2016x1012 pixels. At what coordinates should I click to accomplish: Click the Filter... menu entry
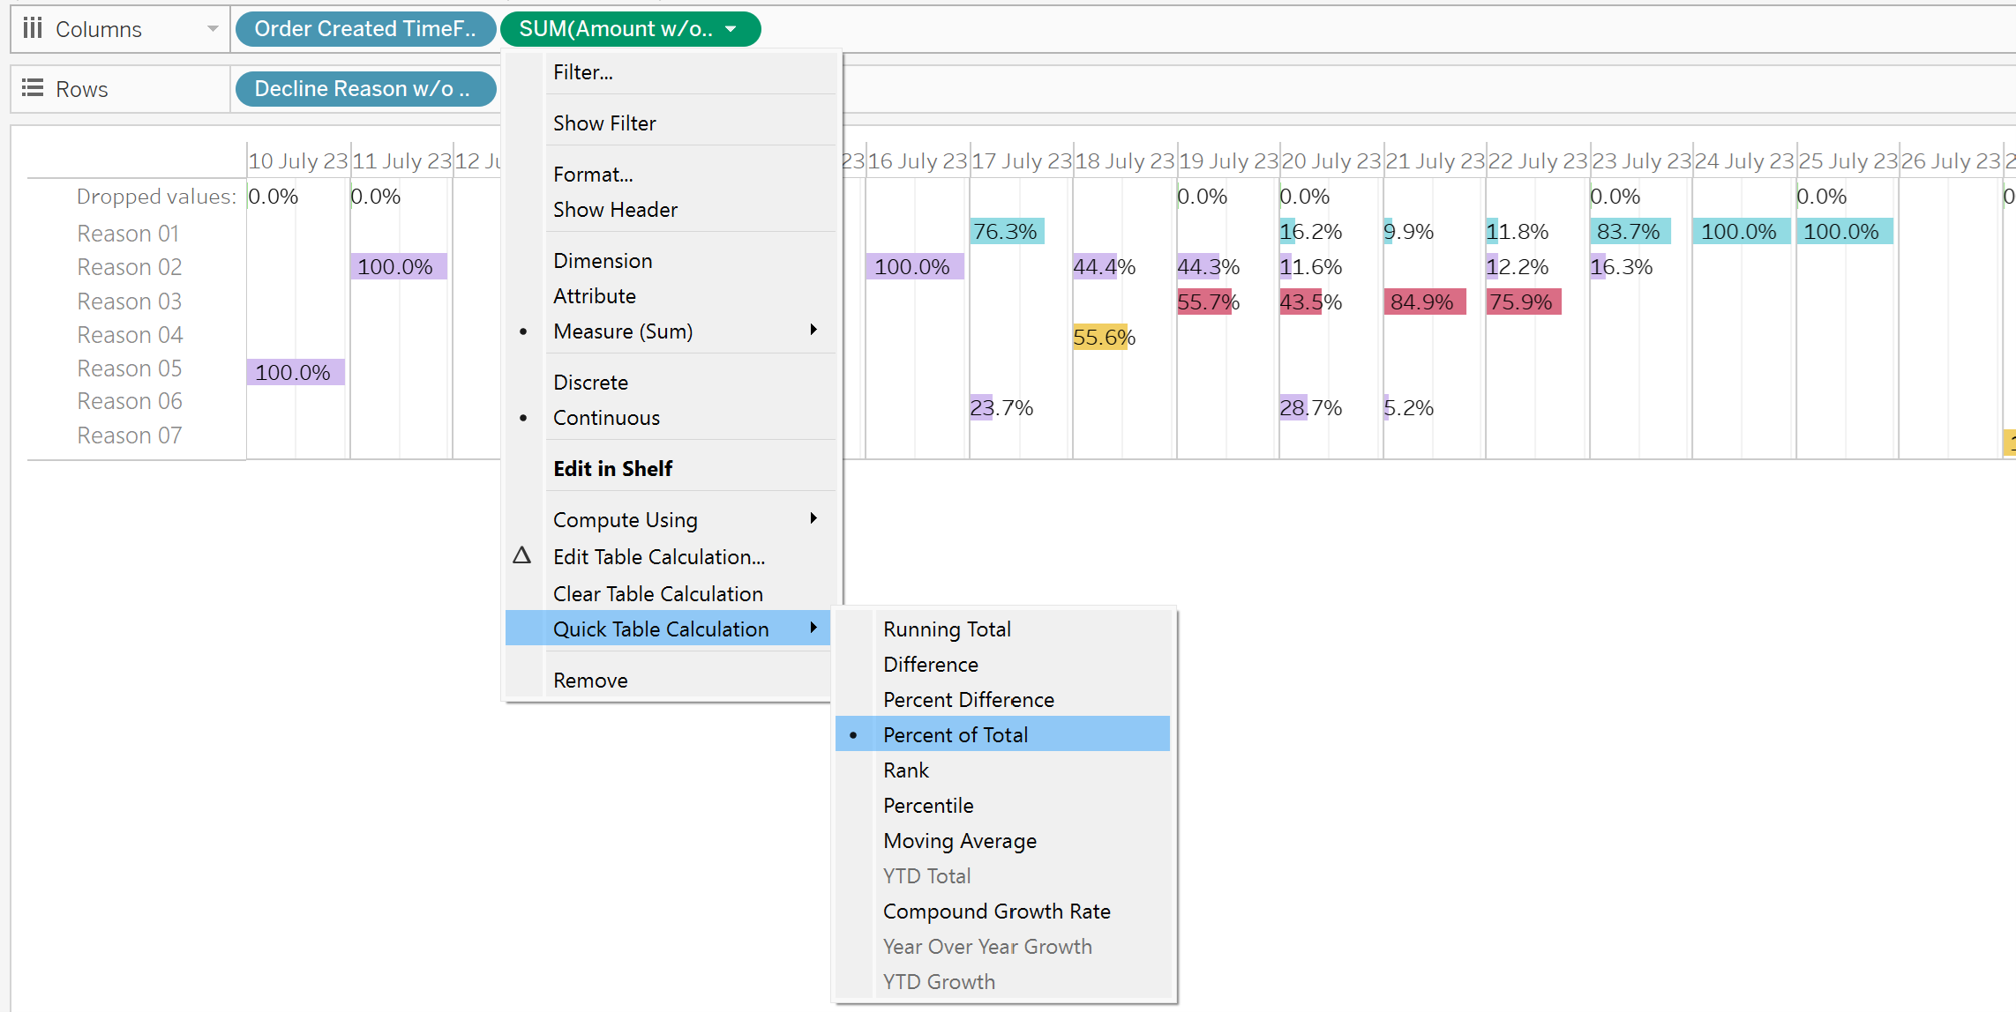pyautogui.click(x=582, y=72)
